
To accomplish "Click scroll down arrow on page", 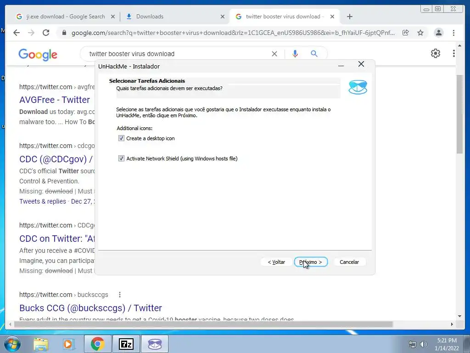I will [460, 316].
